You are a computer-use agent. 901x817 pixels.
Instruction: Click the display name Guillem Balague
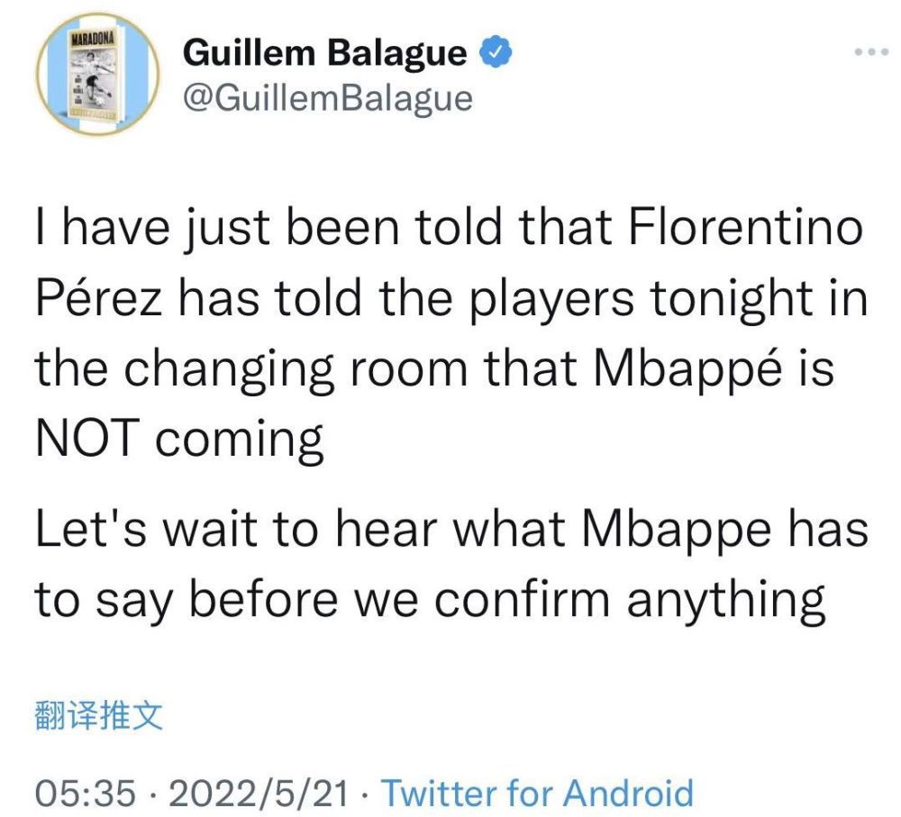324,54
